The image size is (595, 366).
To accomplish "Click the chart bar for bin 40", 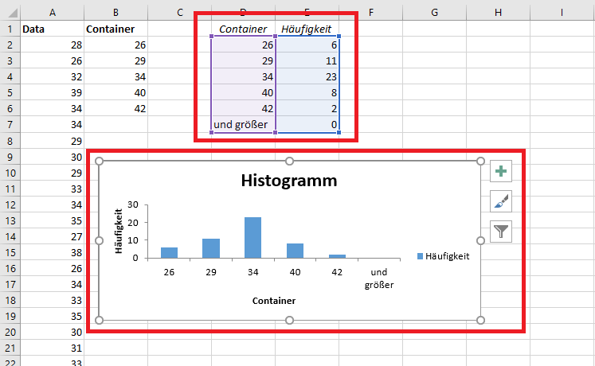I will tap(295, 251).
